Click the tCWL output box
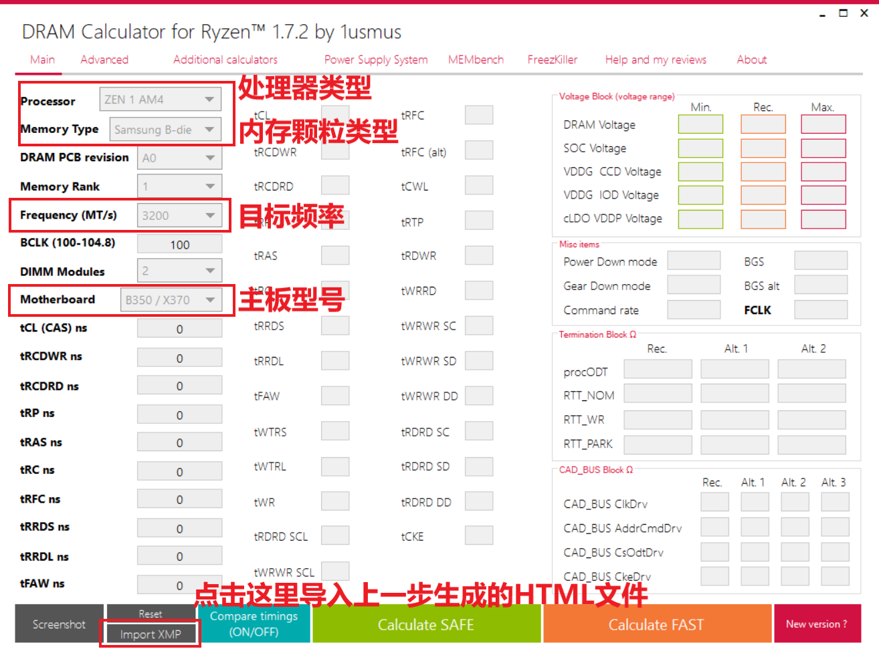This screenshot has width=879, height=661. (x=479, y=185)
